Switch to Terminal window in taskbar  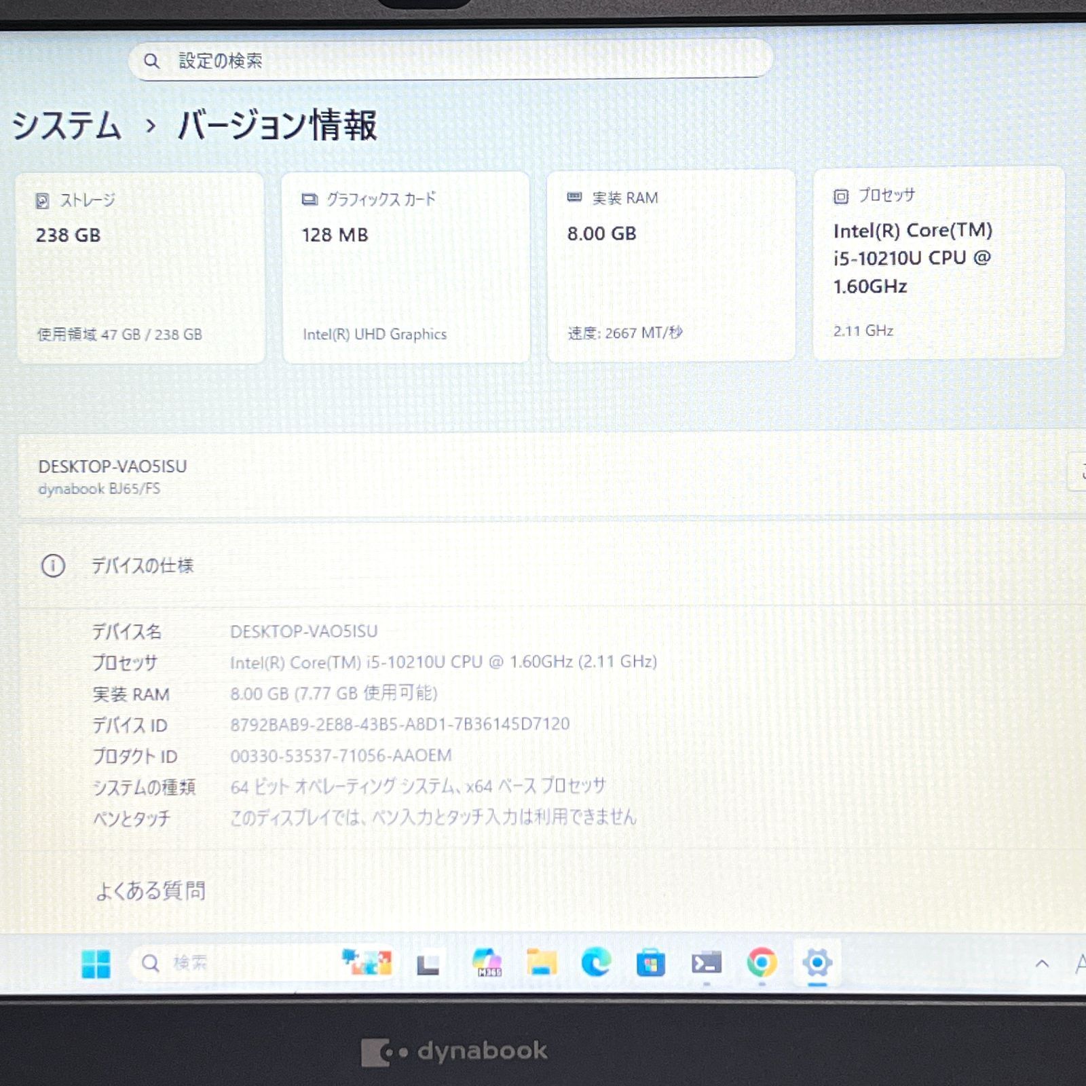point(706,962)
